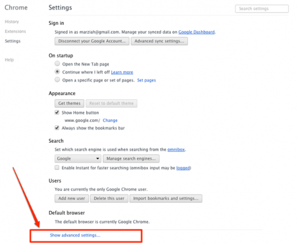Toggle Always show the bookmarks bar checkbox
This screenshot has height=244, width=298.
tap(57, 128)
